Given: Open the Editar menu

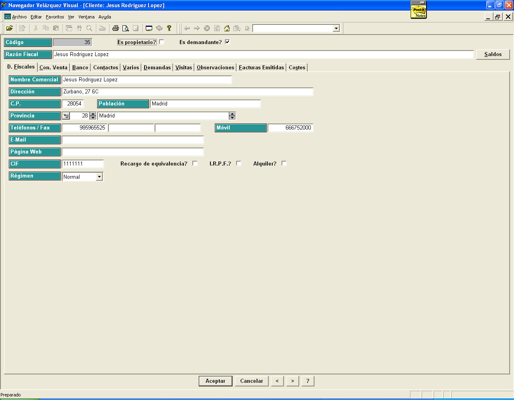Looking at the screenshot, I should (x=36, y=17).
